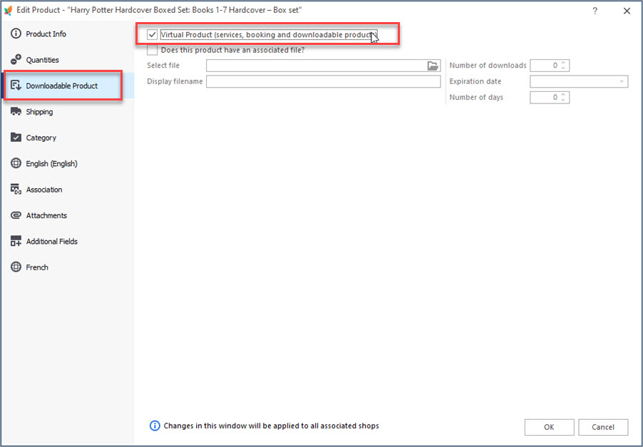Screen dimensions: 643x447
Task: Click the Category folder icon
Action: pyautogui.click(x=16, y=138)
